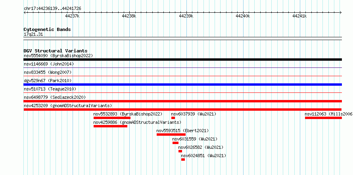Image resolution: width=353 pixels, height=175 pixels.
Task: Open nsv510713 (Teague2010) label
Action: click(x=50, y=89)
